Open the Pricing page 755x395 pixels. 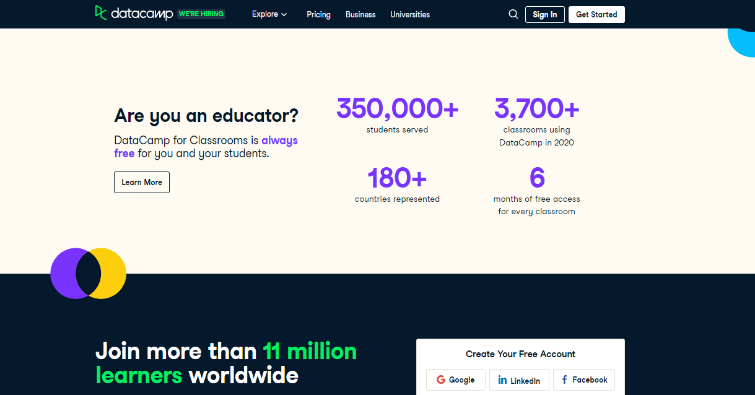(318, 14)
